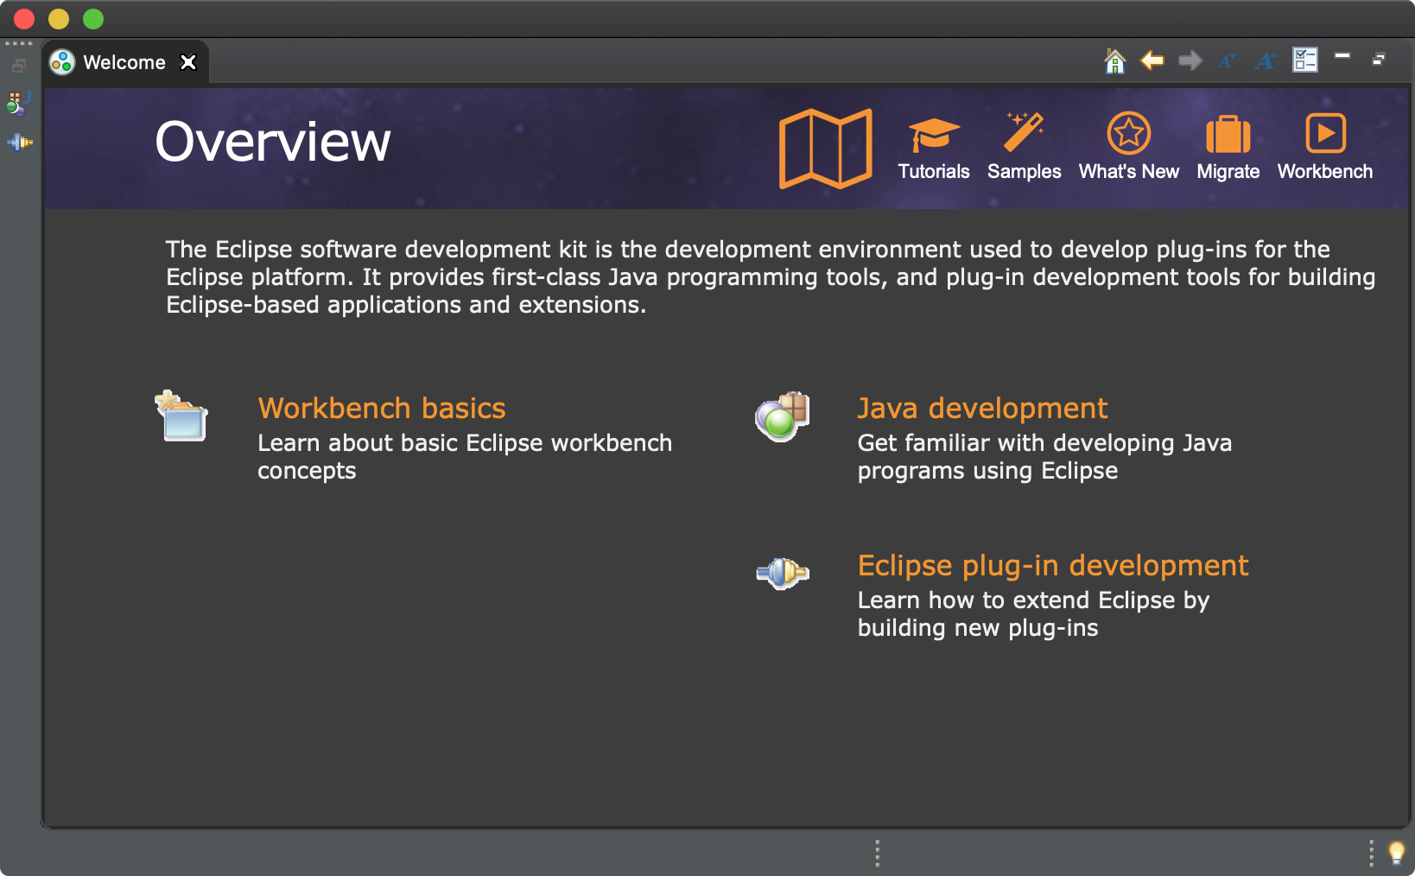Minimize the Welcome view panel

tap(1342, 55)
